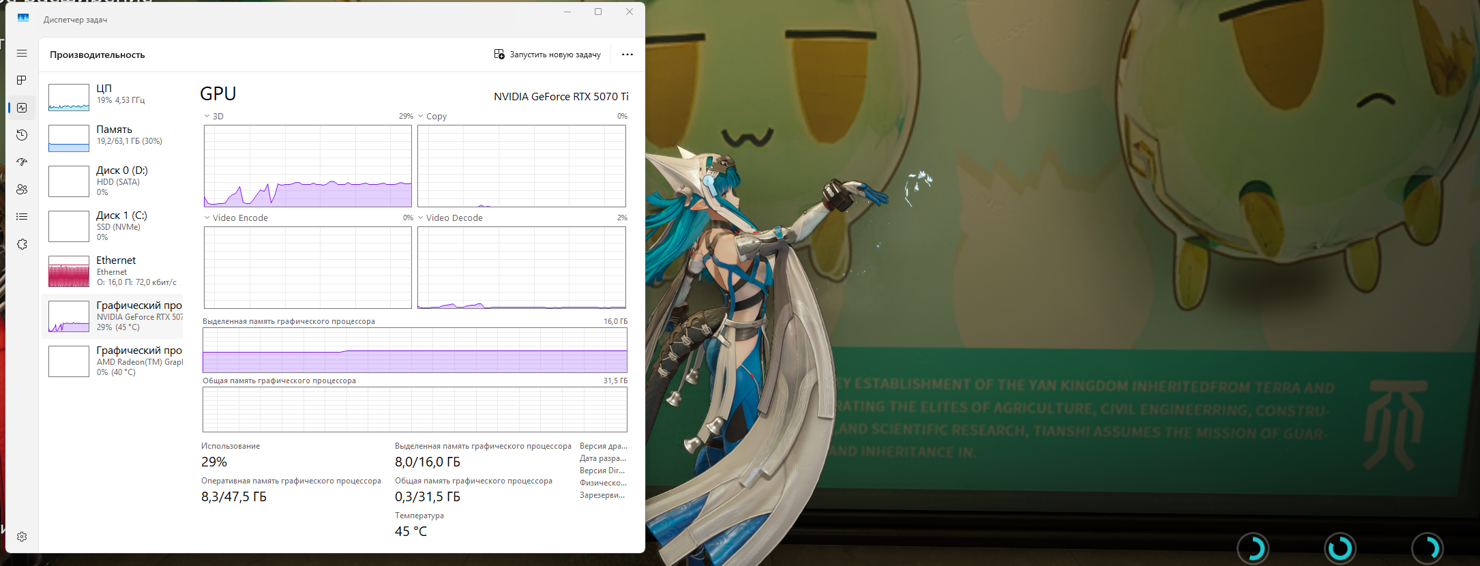Open the Processes page icon
This screenshot has width=1480, height=566.
pyautogui.click(x=22, y=80)
